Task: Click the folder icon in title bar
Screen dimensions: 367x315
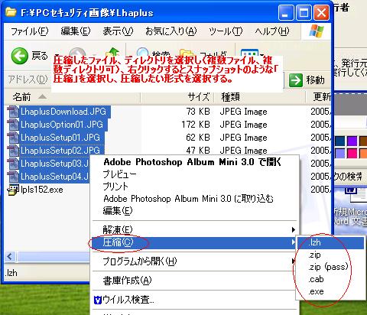Action: point(11,12)
